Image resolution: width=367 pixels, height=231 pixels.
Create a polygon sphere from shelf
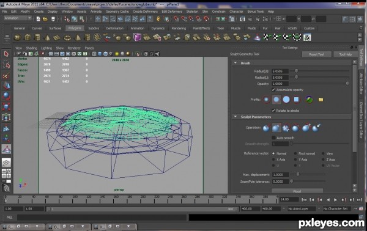[x=18, y=37]
